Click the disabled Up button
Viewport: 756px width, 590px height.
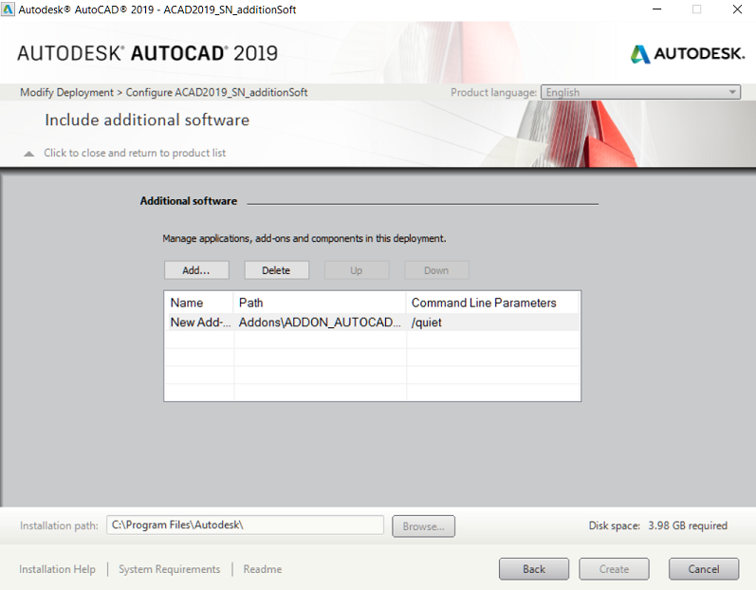coord(357,270)
